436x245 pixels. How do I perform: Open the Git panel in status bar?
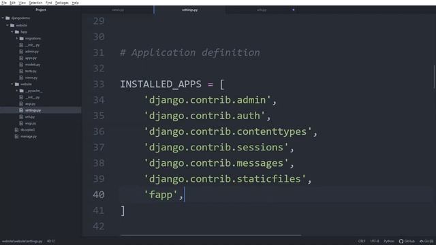(x=427, y=241)
